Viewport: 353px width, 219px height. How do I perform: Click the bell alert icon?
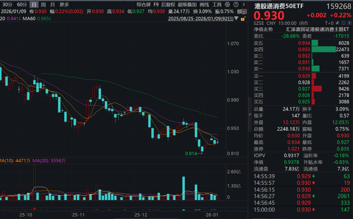tap(343, 23)
